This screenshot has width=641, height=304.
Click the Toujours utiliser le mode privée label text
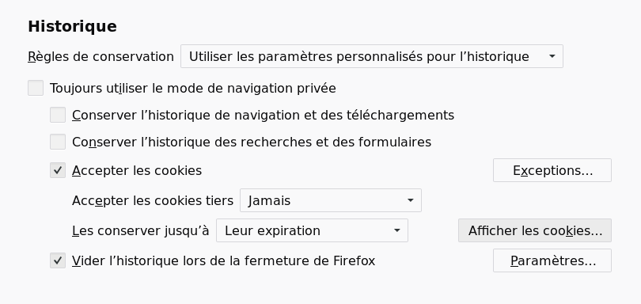tap(193, 89)
